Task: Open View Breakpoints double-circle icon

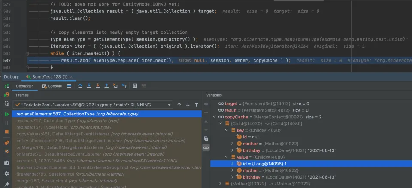Action: (7, 143)
